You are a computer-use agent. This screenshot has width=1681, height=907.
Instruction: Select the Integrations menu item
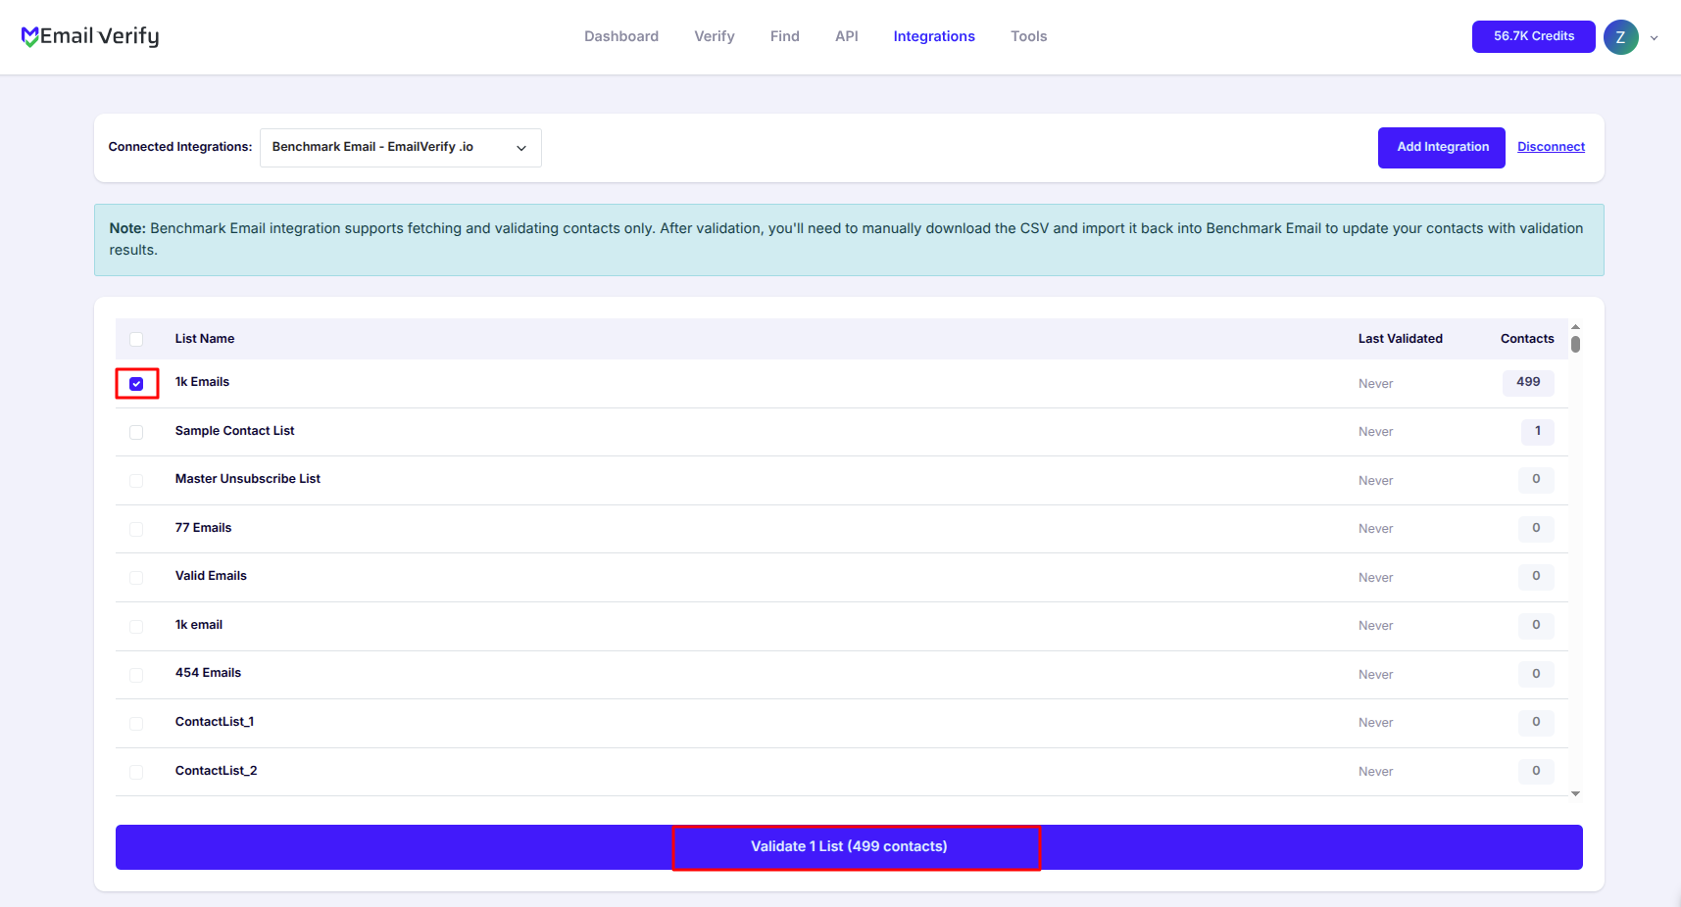click(x=934, y=36)
